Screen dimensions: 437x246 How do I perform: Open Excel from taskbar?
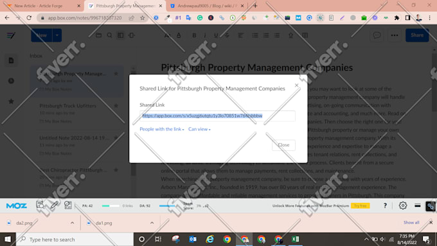point(295,240)
